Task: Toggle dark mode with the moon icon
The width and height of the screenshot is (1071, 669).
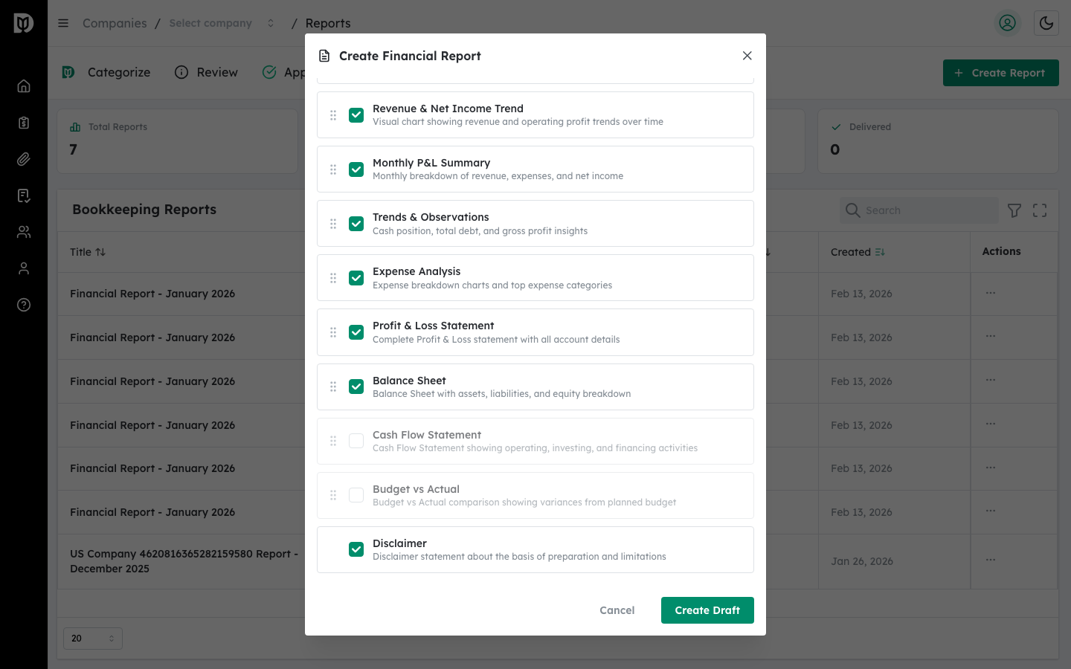Action: [1046, 23]
